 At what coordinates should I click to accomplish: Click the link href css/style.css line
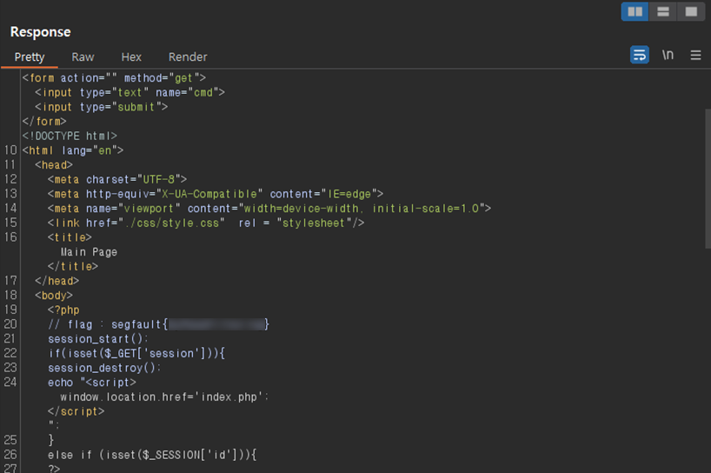coord(206,223)
